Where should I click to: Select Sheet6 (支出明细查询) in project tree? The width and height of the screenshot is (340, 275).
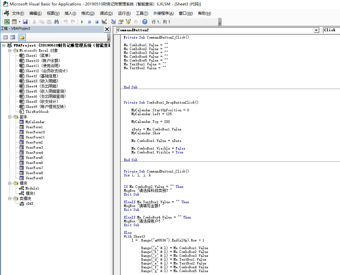pos(46,96)
